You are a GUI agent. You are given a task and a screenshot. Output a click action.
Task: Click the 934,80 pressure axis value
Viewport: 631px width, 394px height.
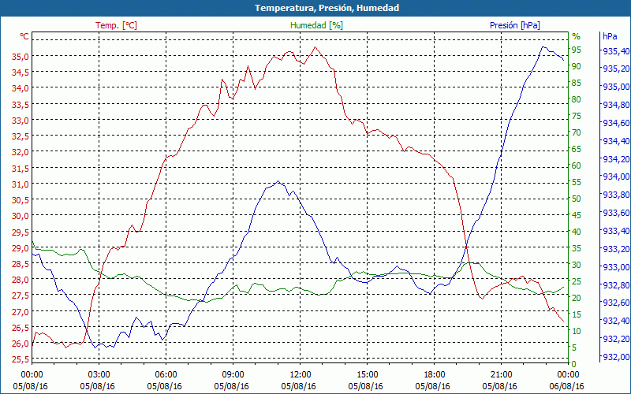click(616, 105)
